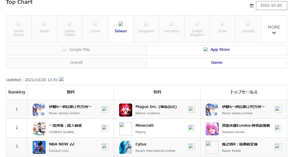Viewport: 289px width, 157px height.
Task: Click the link icon beside the Rastar Mobile game
Action: click(x=278, y=147)
